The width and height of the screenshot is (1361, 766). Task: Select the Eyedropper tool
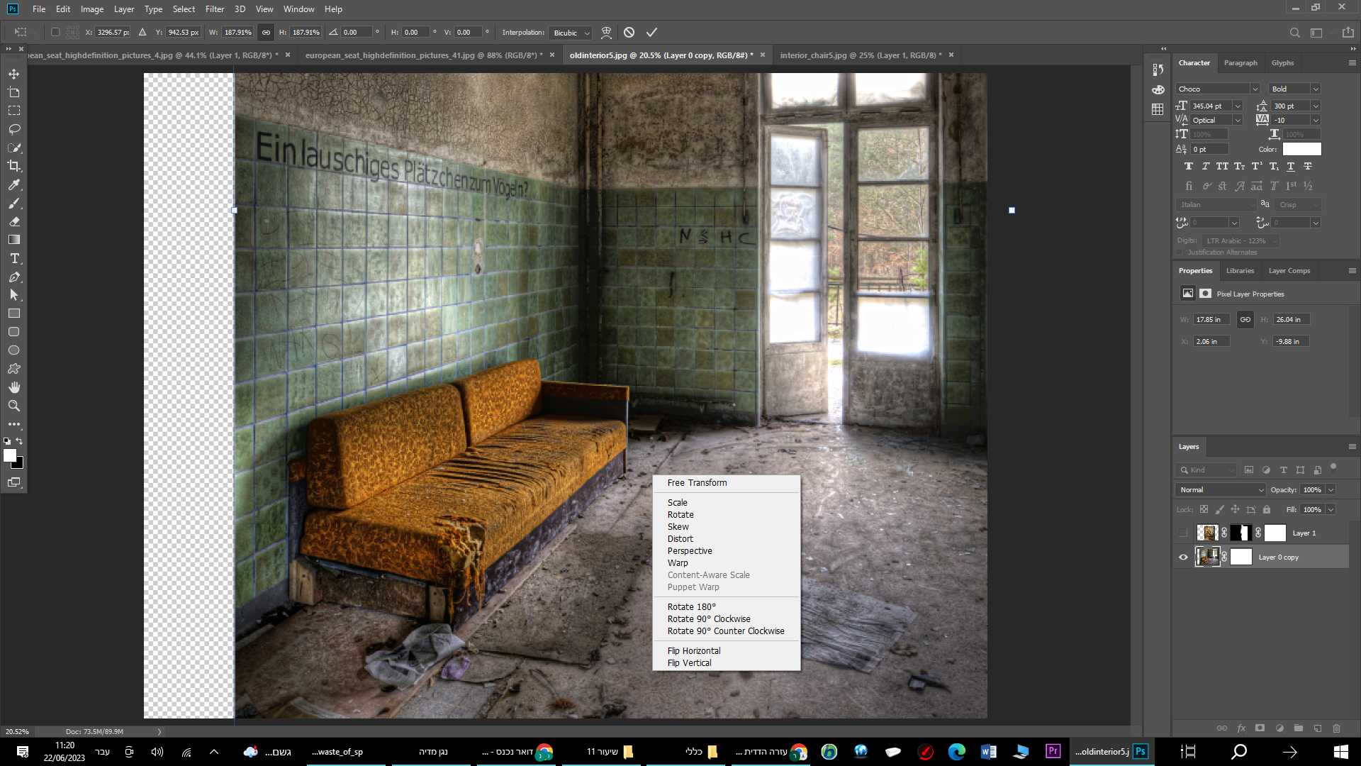pyautogui.click(x=14, y=184)
